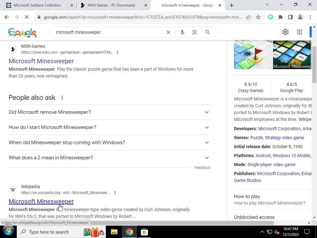Screen dimensions: 317x238
Task: Toggle the Chrome side panel
Action: click(x=290, y=17)
